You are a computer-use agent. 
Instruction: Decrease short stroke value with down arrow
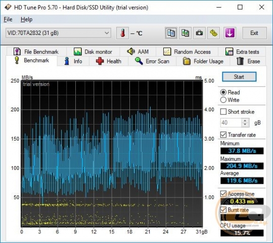[x=245, y=125]
